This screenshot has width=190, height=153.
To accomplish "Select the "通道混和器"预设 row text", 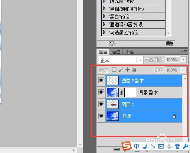I will 125,24.
